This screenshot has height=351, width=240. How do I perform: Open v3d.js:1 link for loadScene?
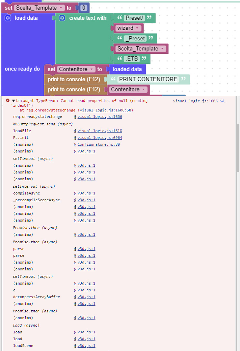86,346
